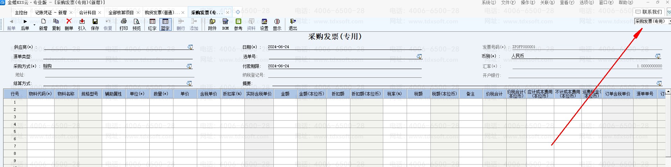Exit the form via 退出
671x167 pixels.
(x=293, y=25)
